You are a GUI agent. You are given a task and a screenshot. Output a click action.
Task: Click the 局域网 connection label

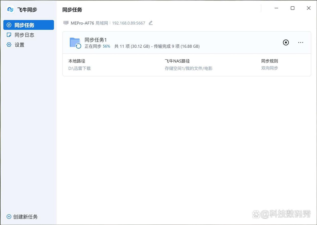coord(102,23)
